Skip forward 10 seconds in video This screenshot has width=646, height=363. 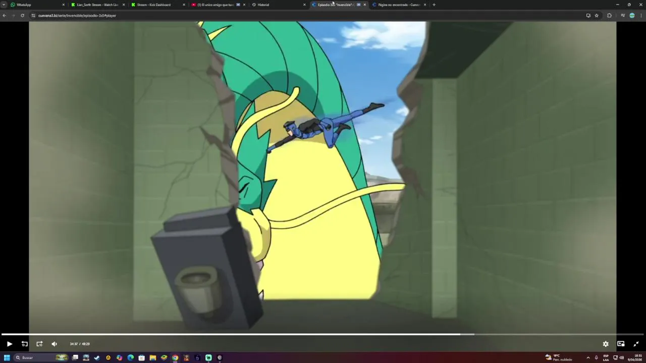tap(39, 344)
